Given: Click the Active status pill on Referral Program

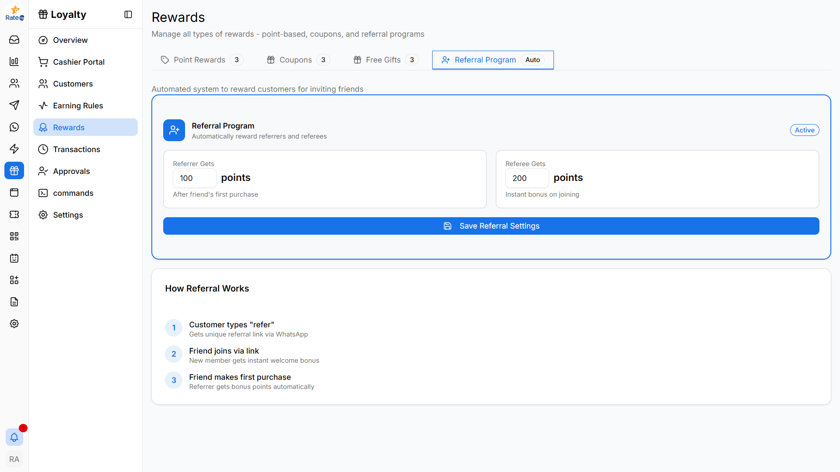Looking at the screenshot, I should [x=805, y=130].
